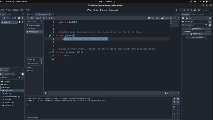Viewport: 213px width, 120px height.
Task: Collapse duplicate messages in output
Action: (x=174, y=102)
